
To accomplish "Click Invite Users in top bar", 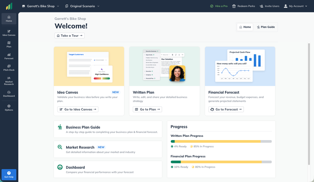I will click(x=269, y=6).
